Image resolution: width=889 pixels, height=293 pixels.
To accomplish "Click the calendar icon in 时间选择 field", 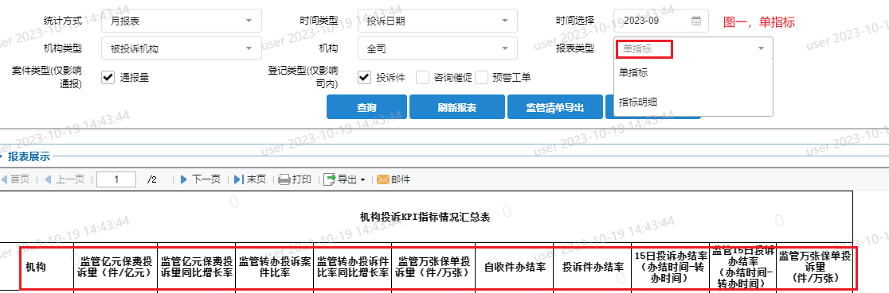I will click(x=696, y=21).
